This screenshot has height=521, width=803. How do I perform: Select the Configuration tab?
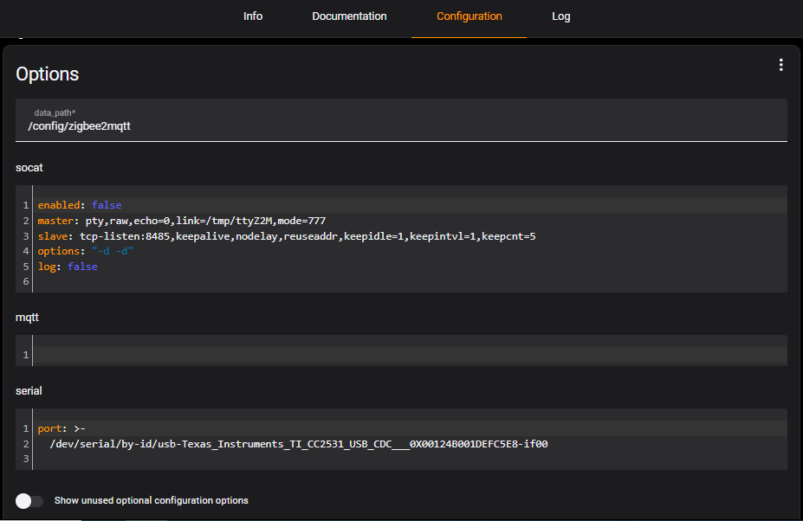point(469,16)
